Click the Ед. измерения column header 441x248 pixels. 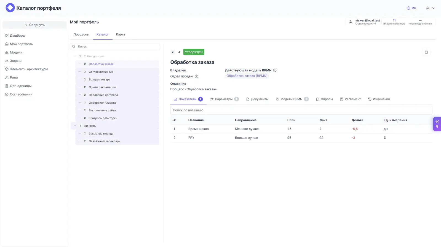coord(395,120)
